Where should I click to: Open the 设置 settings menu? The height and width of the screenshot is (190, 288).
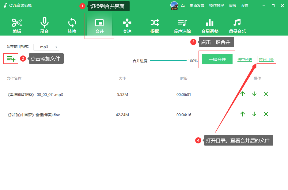point(245,5)
